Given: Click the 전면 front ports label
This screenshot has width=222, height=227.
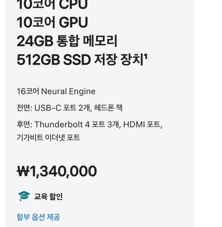Looking at the screenshot, I should click(x=25, y=108).
